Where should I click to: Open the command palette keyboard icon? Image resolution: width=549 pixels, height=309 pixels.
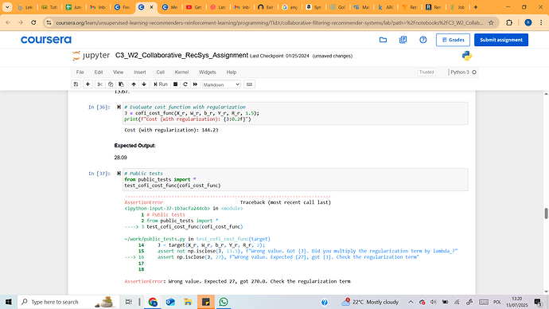pyautogui.click(x=249, y=84)
